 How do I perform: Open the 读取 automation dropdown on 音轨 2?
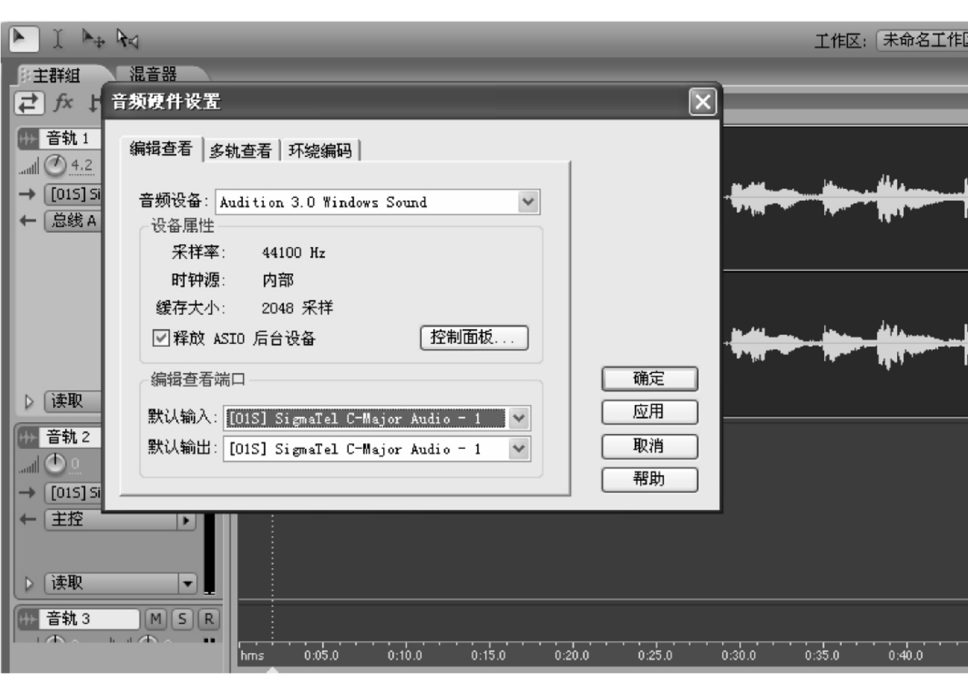pyautogui.click(x=187, y=583)
